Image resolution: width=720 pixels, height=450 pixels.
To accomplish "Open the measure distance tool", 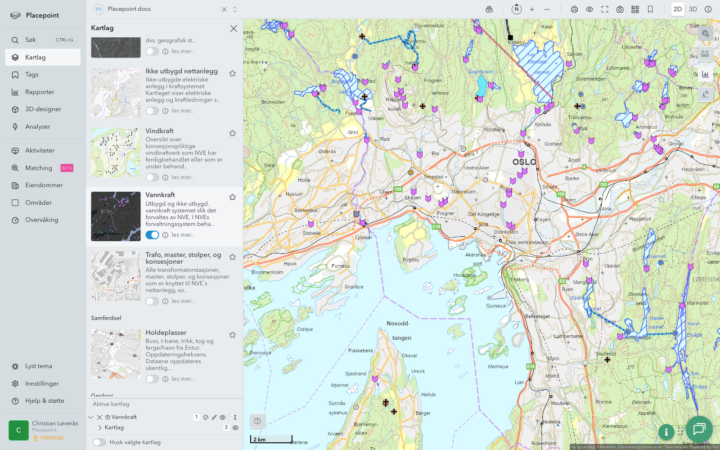I will point(705,54).
